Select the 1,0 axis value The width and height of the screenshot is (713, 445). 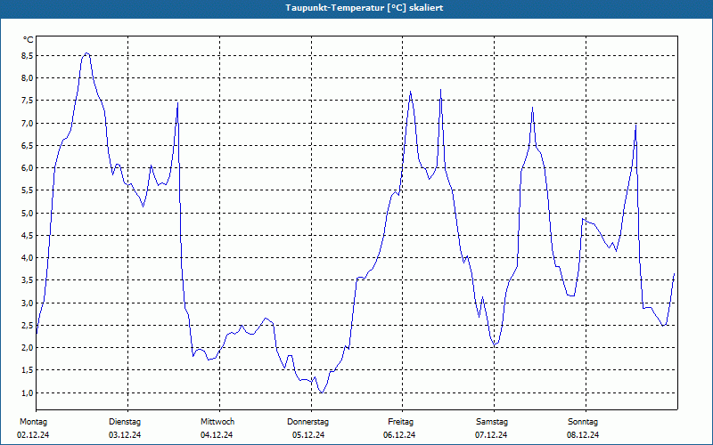coord(29,393)
